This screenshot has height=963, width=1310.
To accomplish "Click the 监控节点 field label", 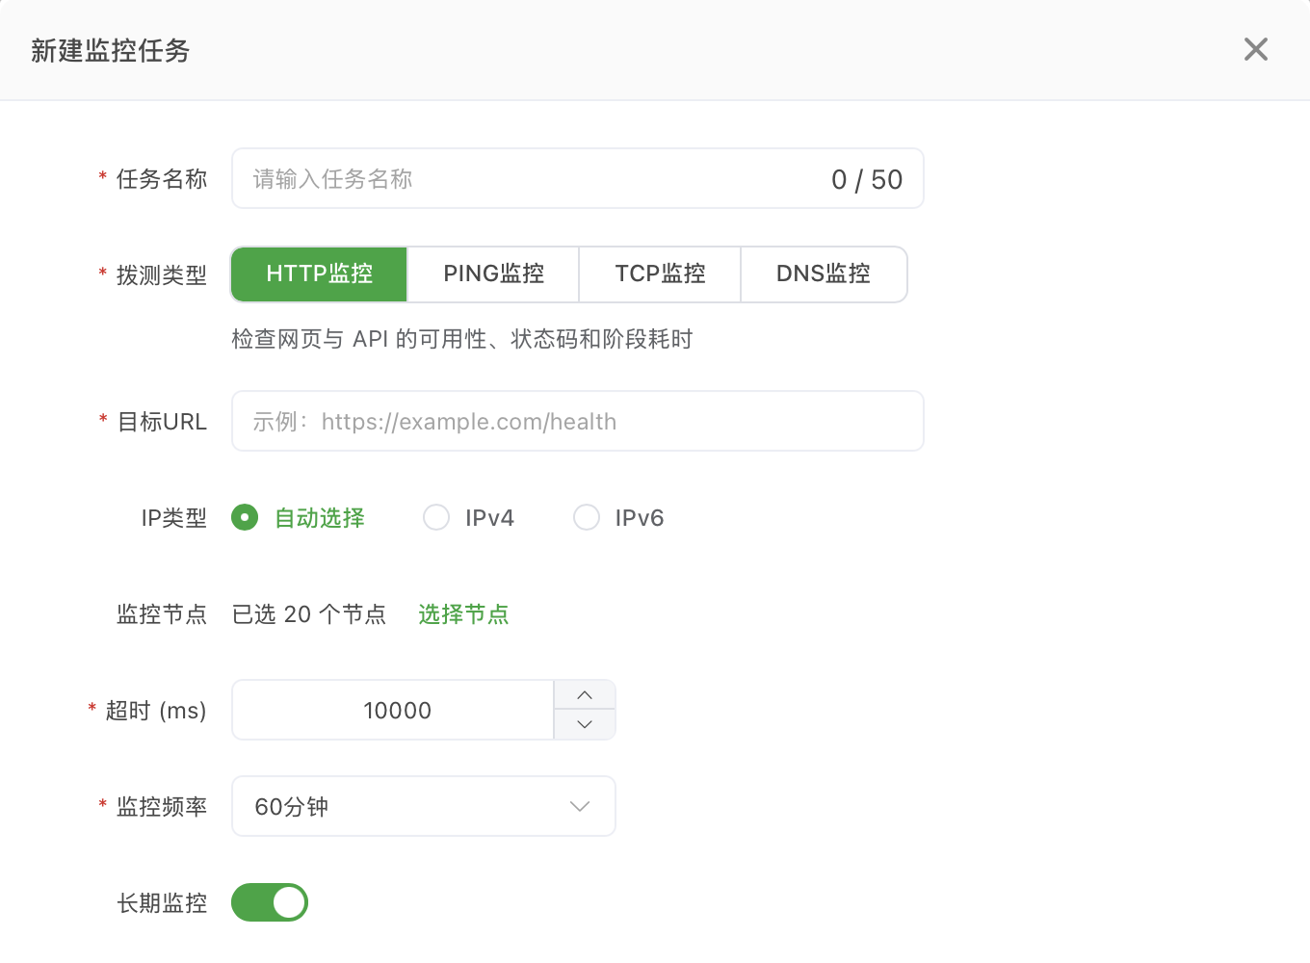I will [162, 614].
